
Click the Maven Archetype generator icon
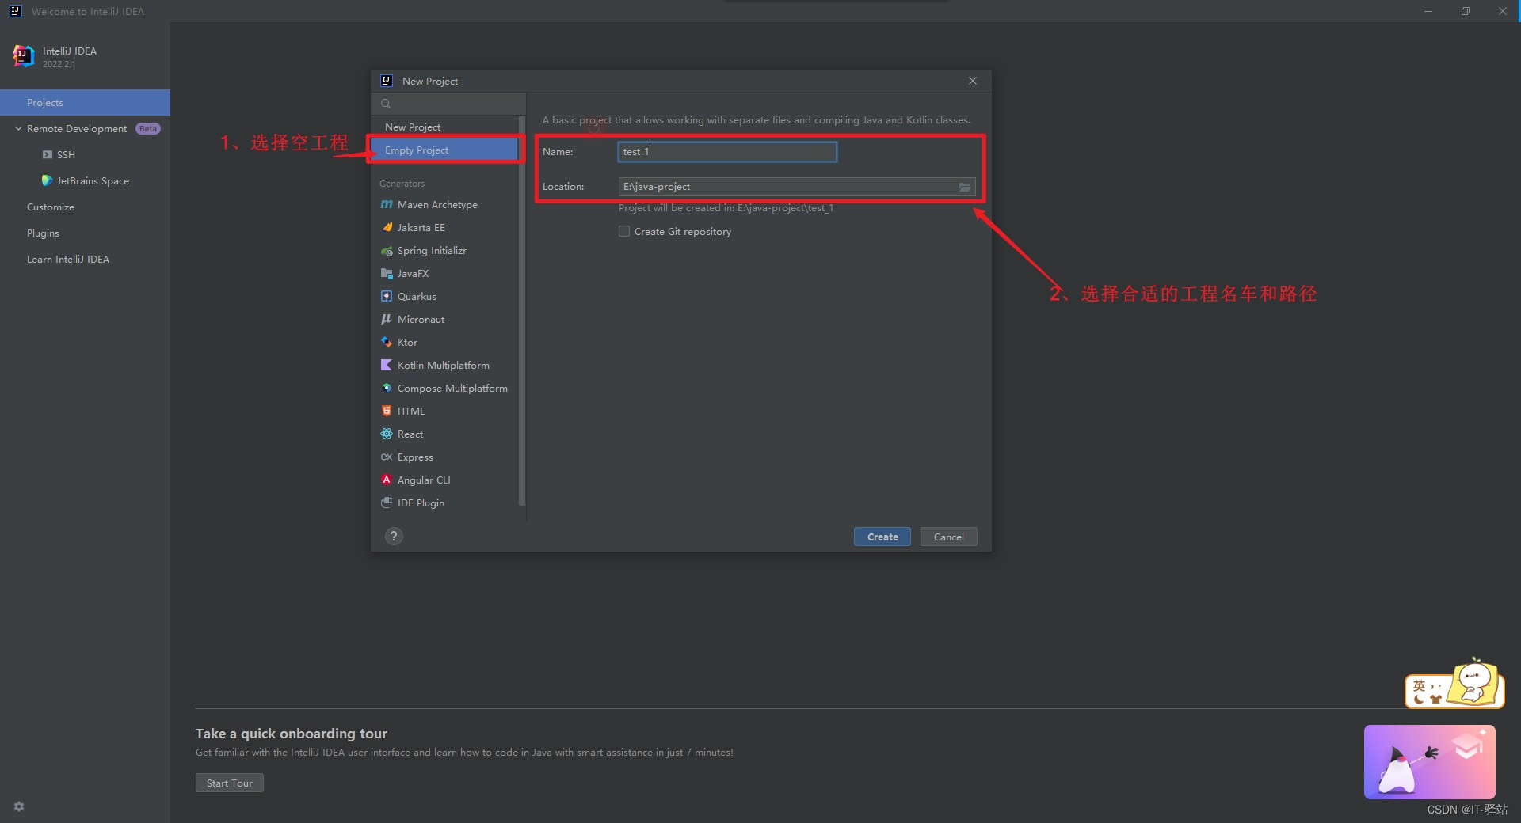point(387,204)
